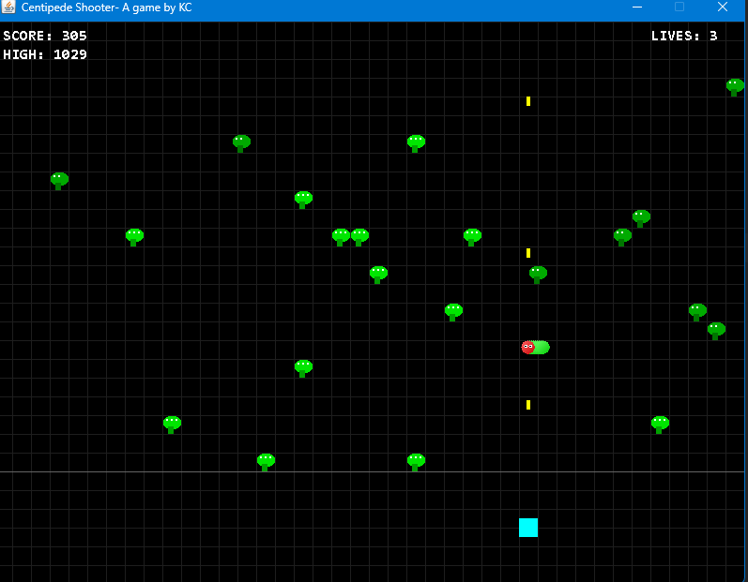Click the leftmost mushroom touching the boundary line
Image resolution: width=748 pixels, height=582 pixels.
click(266, 461)
